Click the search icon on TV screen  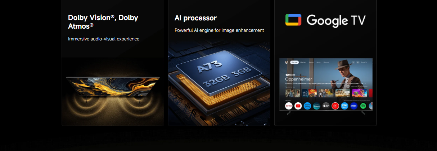click(353, 62)
